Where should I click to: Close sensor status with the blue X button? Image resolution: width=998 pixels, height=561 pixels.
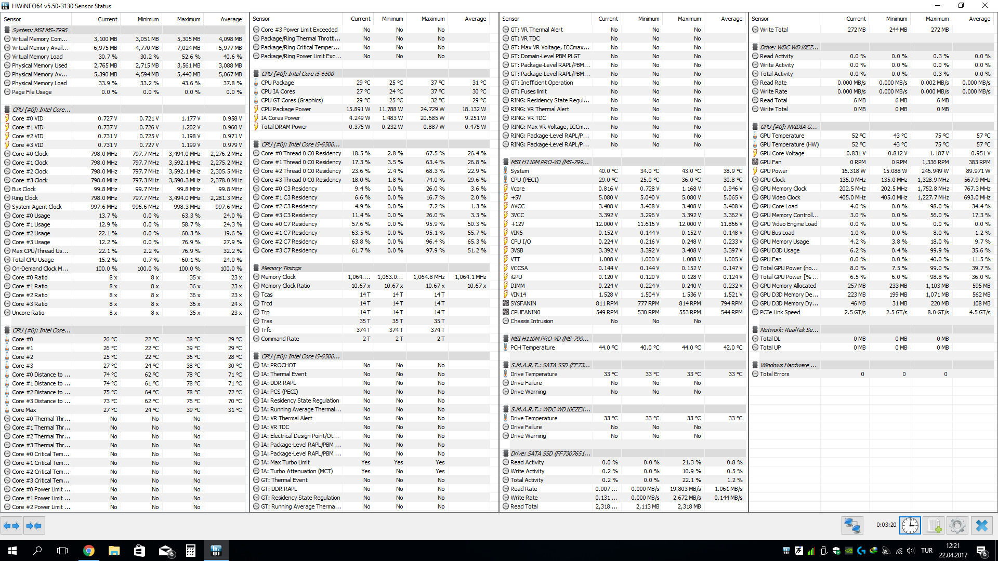tap(981, 526)
